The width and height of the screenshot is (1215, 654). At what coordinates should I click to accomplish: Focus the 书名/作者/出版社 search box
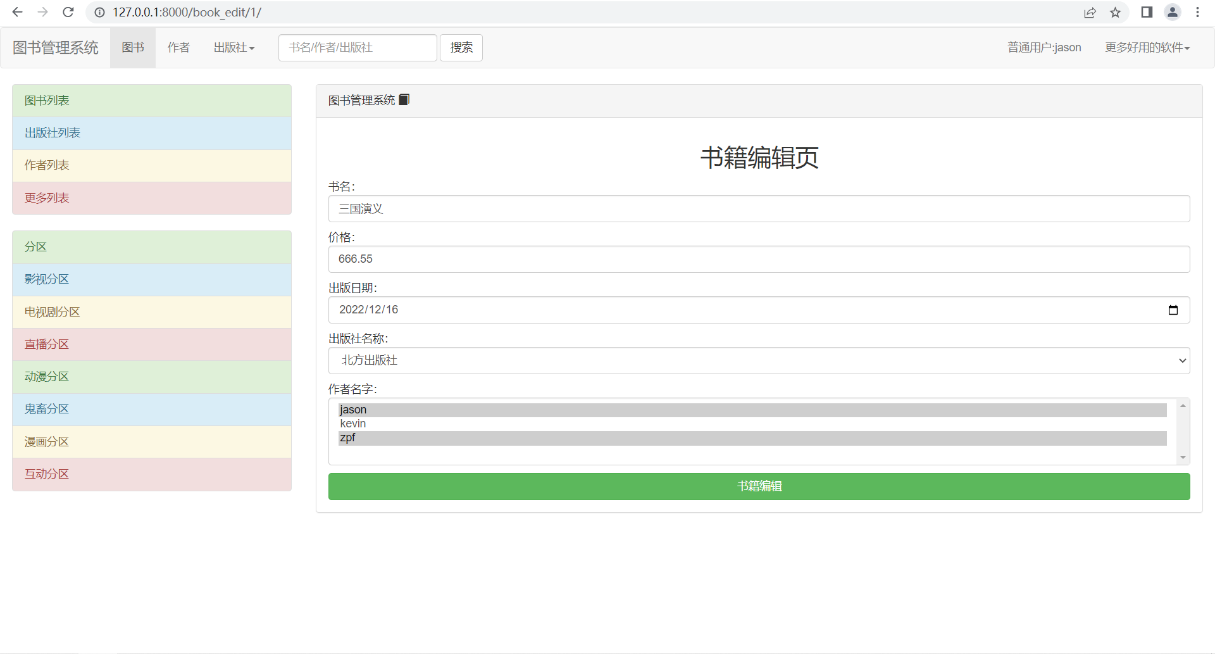(x=358, y=47)
